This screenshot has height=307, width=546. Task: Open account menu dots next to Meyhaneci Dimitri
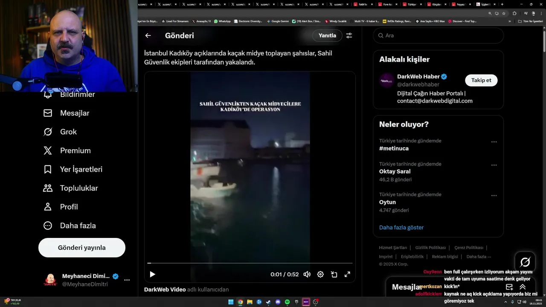click(127, 280)
